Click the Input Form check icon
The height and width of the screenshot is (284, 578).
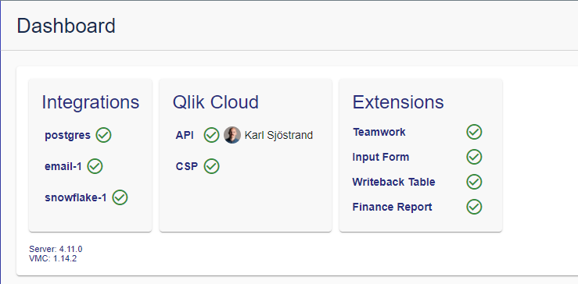coord(474,157)
